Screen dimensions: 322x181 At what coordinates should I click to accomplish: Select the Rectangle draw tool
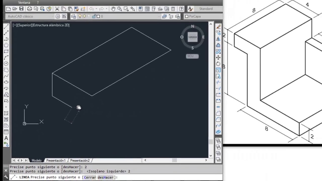click(6, 51)
